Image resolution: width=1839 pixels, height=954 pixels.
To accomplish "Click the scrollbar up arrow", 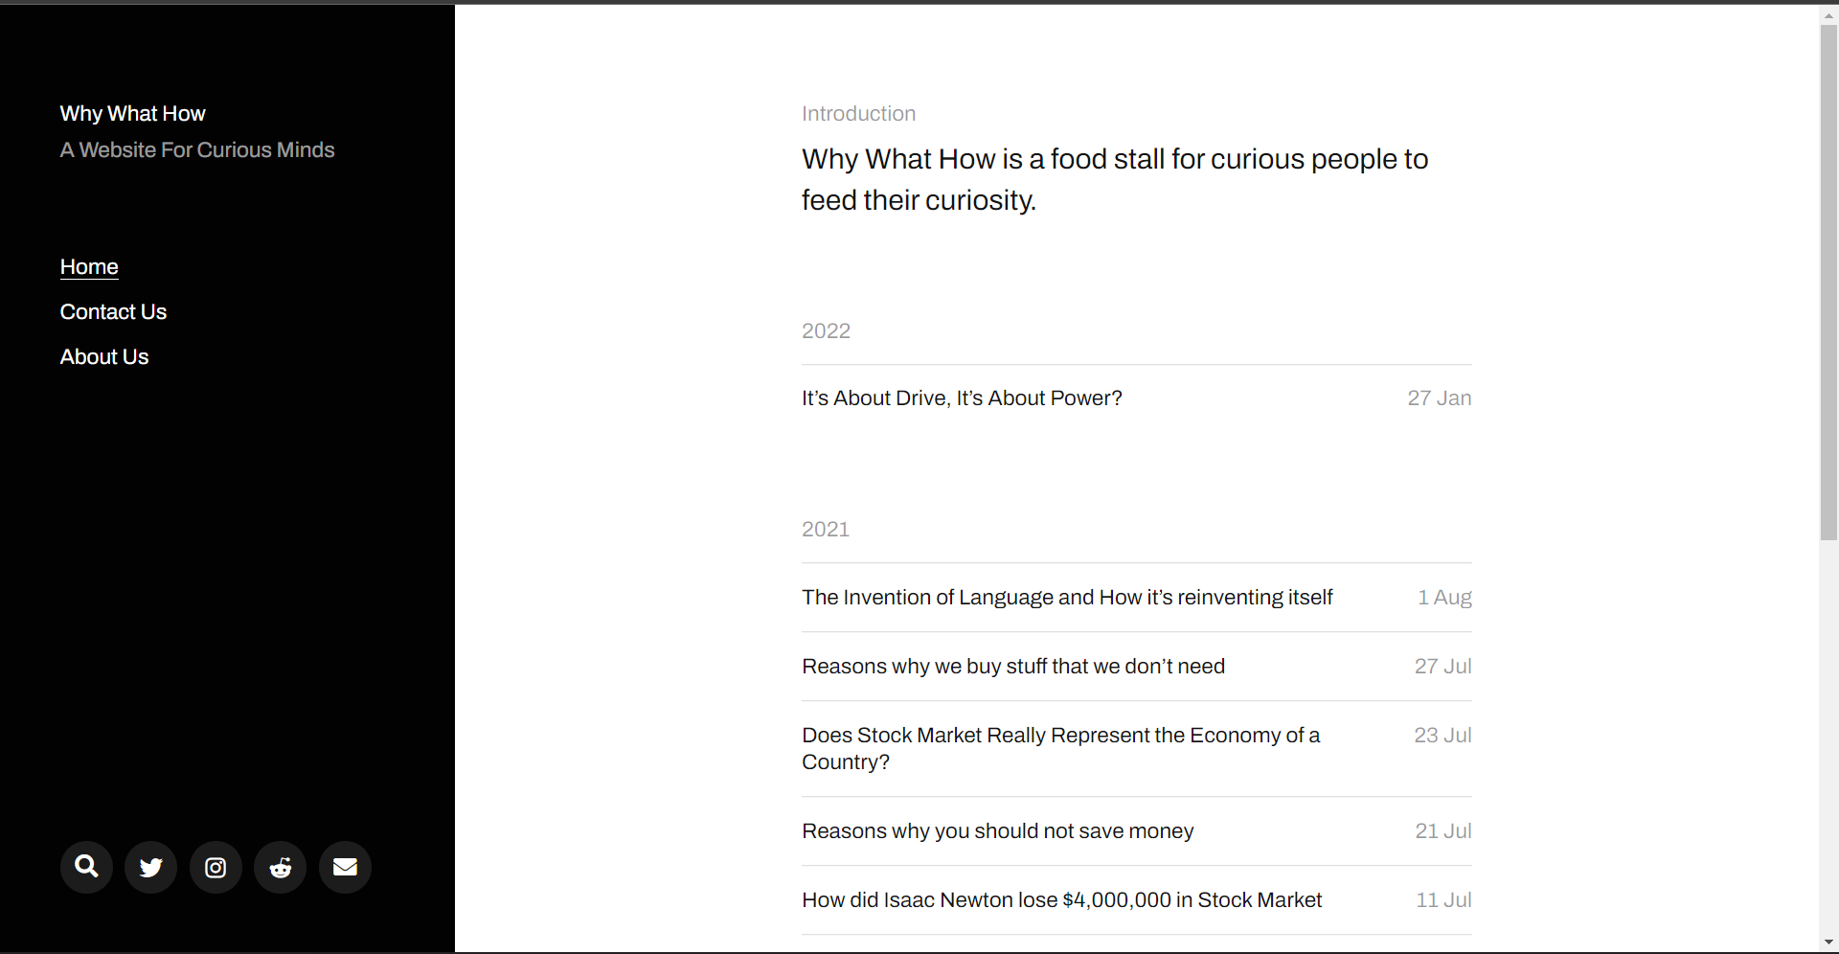I will click(1828, 16).
